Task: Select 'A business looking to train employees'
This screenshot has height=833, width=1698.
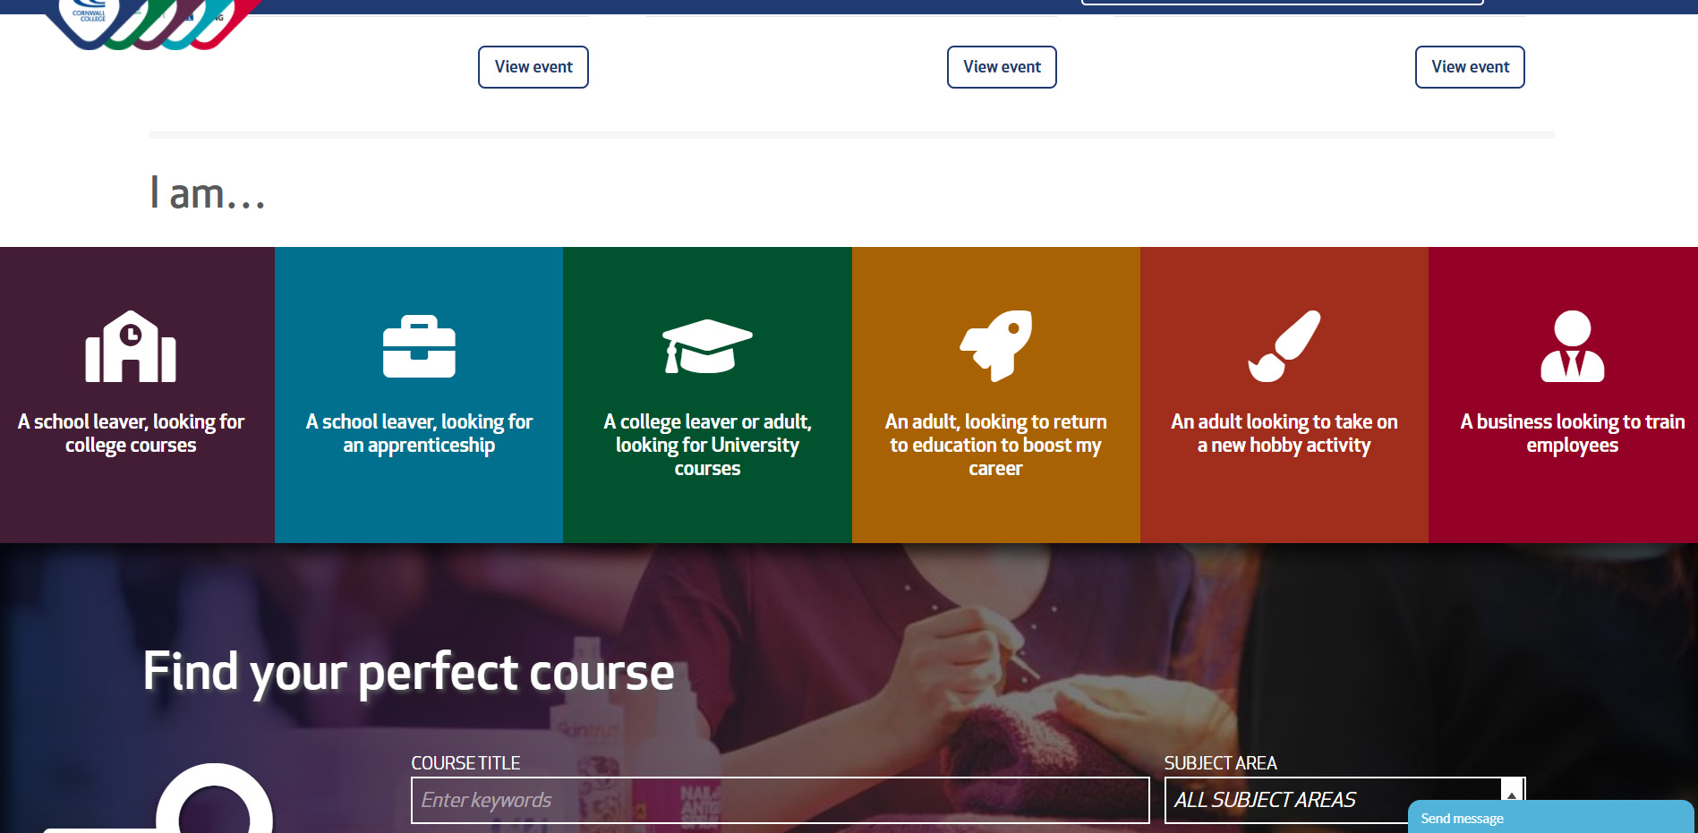Action: [x=1572, y=433]
